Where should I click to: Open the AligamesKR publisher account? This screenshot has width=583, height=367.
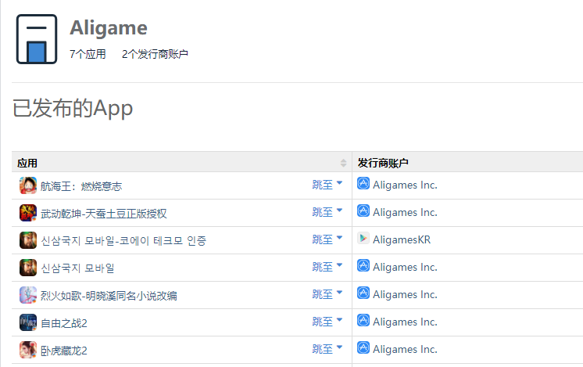[x=402, y=239]
